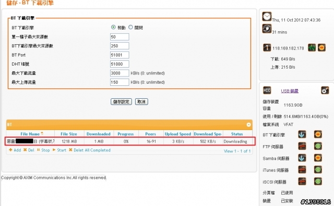Click the FTP server orange service icon
Image resolution: width=334 pixels, height=206 pixels.
point(302,146)
